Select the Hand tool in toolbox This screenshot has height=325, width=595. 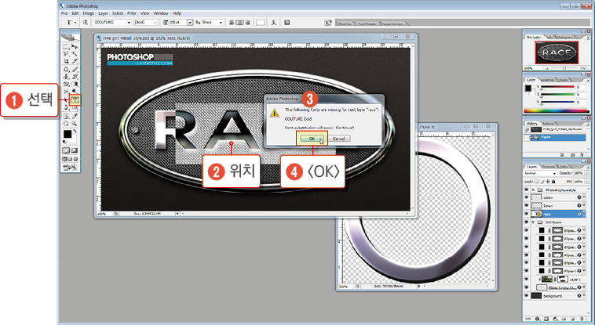67,124
